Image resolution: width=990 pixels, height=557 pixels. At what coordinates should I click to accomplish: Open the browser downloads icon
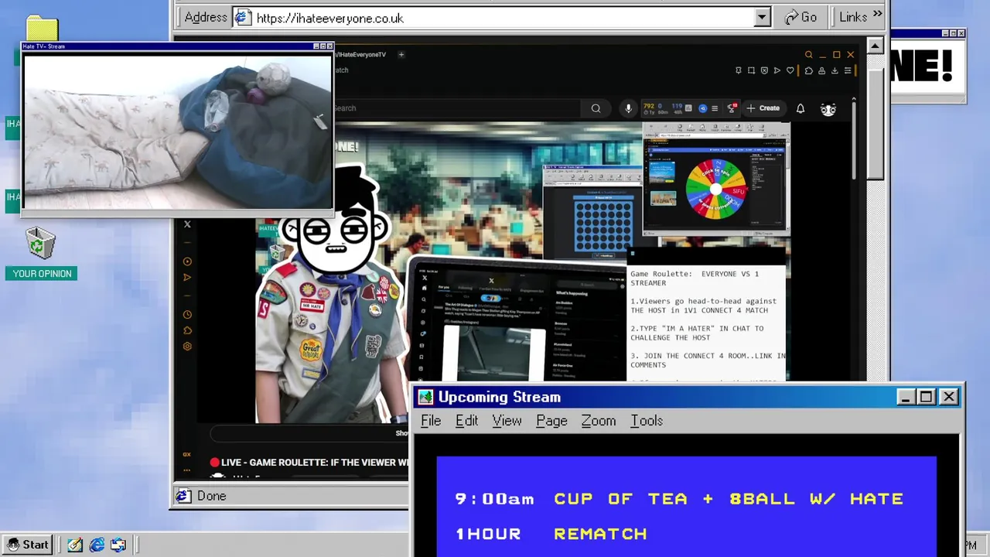tap(835, 70)
